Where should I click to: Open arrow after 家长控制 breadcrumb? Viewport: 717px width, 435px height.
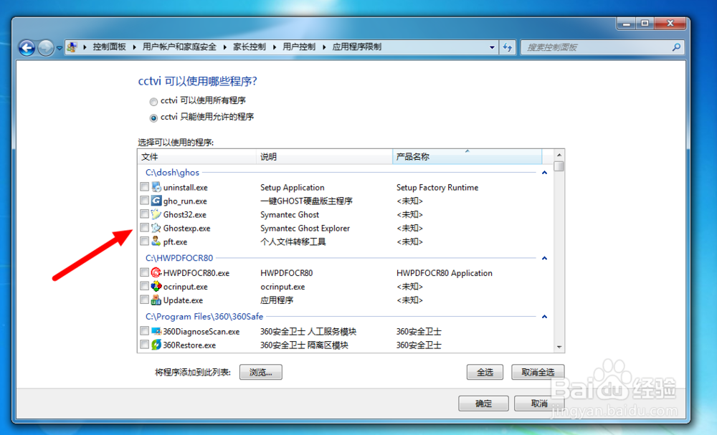pos(275,47)
